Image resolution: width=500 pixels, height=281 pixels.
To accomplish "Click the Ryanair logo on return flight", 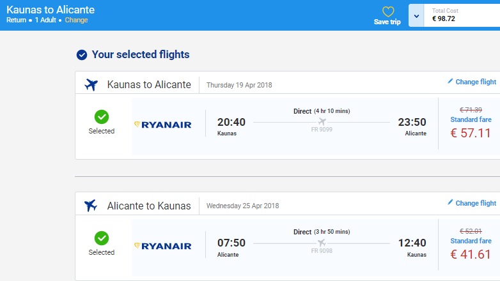I will coord(163,246).
